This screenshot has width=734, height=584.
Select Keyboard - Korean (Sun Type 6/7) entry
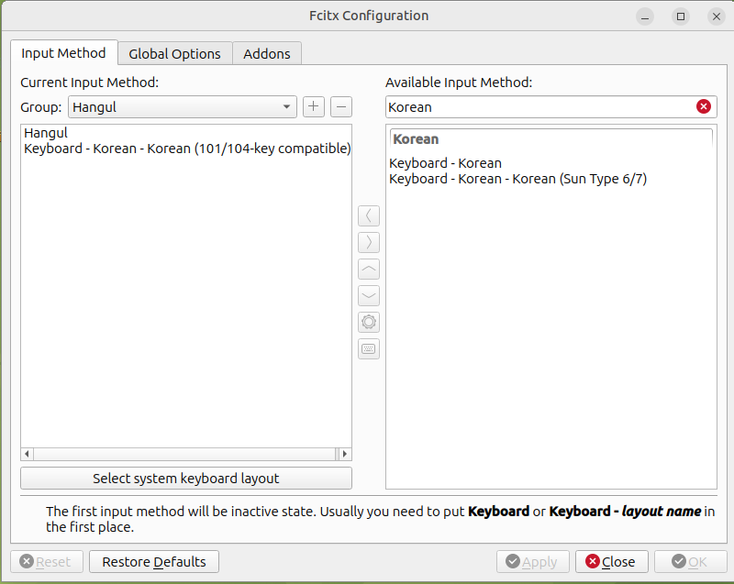[551, 179]
